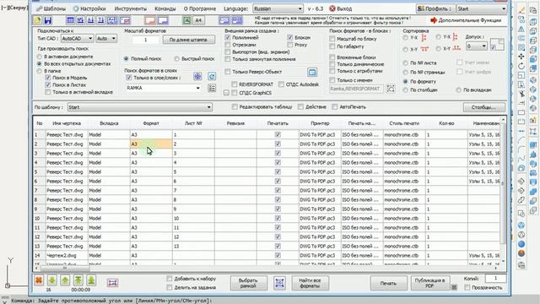Enable Редактировать таблицу checkbox

point(235,107)
